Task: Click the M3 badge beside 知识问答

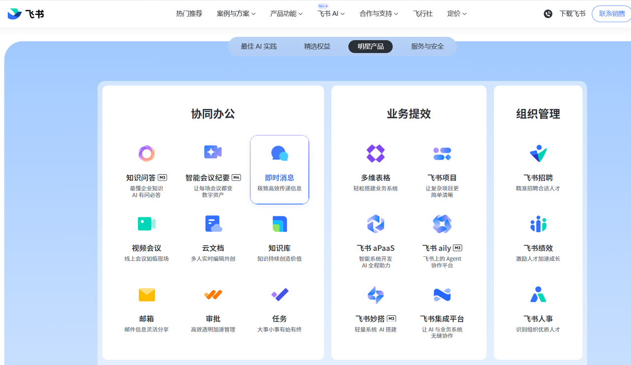Action: tap(162, 178)
